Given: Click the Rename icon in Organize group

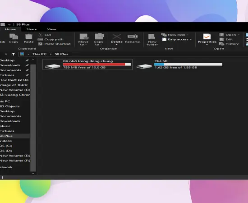Looking at the screenshot, I should pyautogui.click(x=133, y=38).
